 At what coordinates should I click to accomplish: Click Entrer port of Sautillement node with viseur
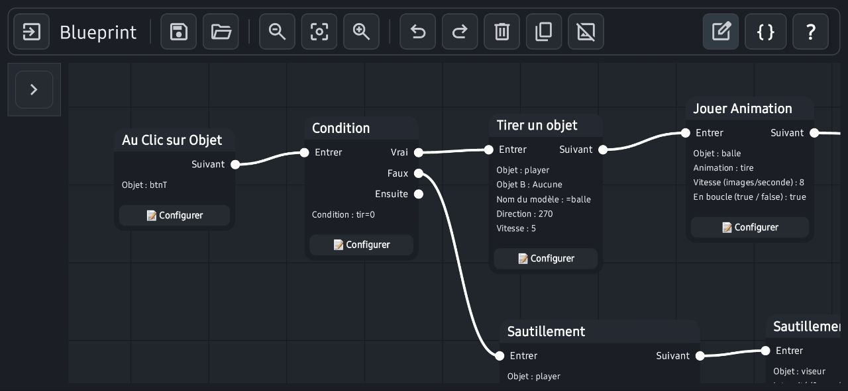click(x=766, y=351)
